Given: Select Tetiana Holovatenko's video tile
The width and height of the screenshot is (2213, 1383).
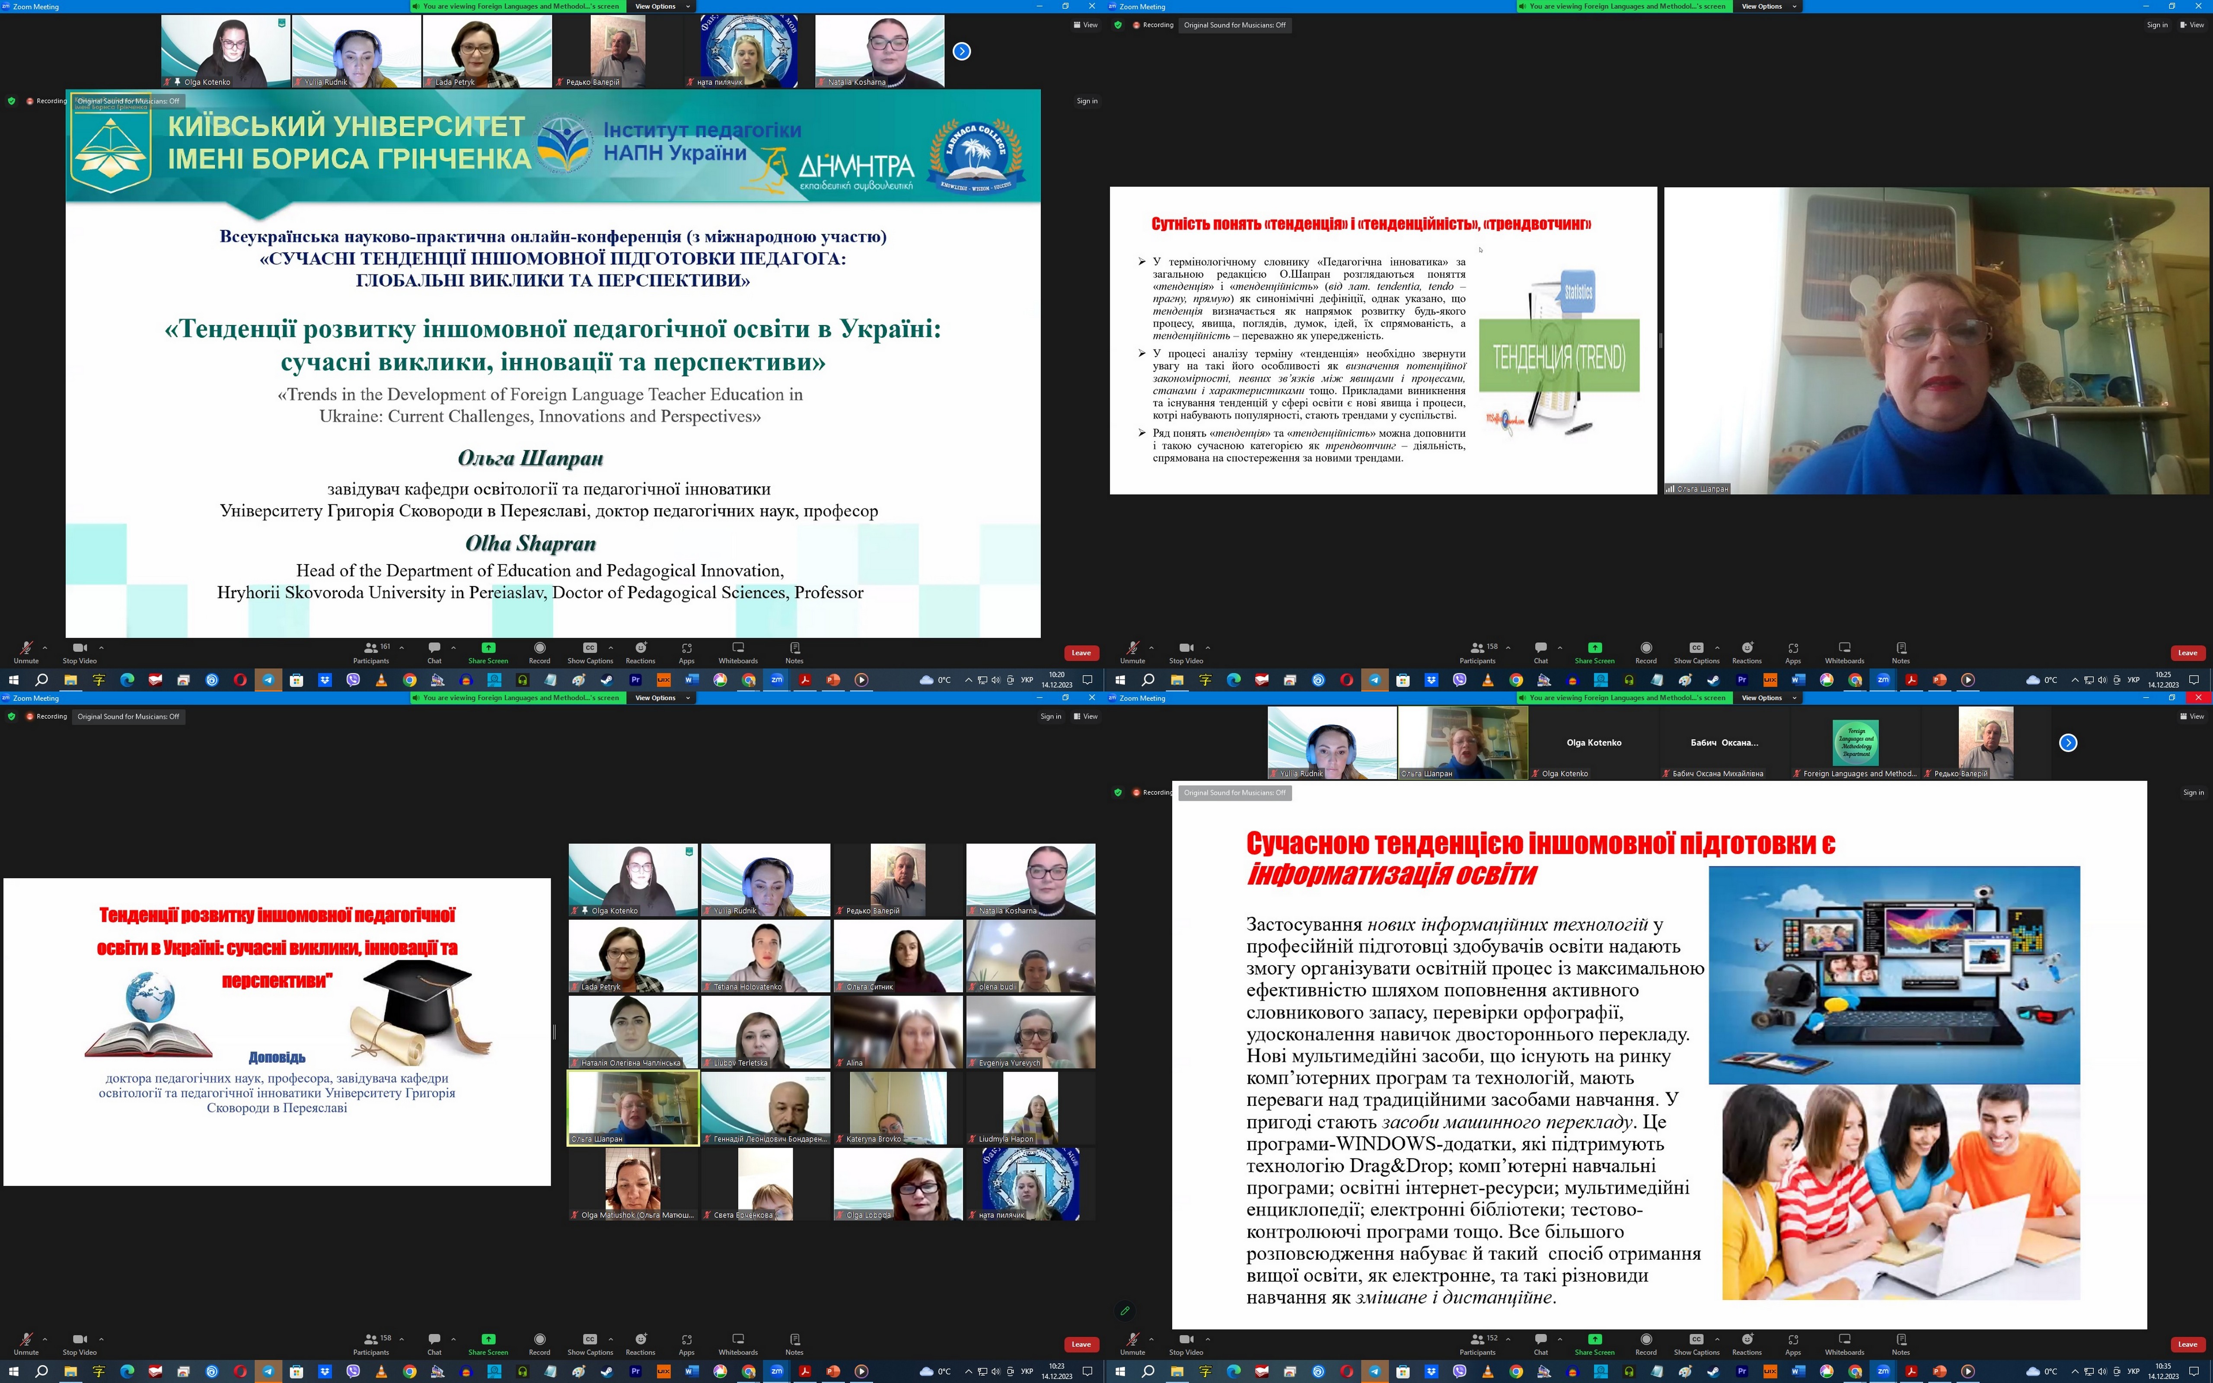Looking at the screenshot, I should click(765, 956).
